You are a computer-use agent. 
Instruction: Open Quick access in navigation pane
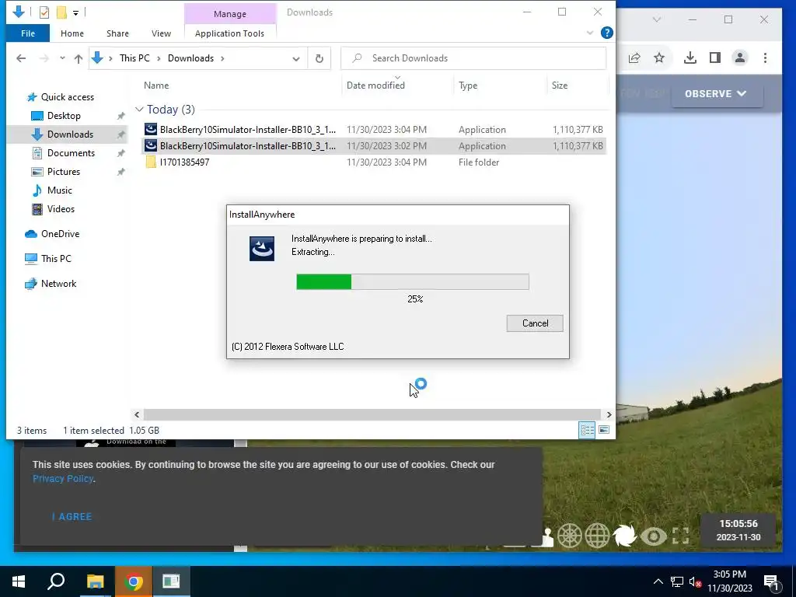(67, 97)
